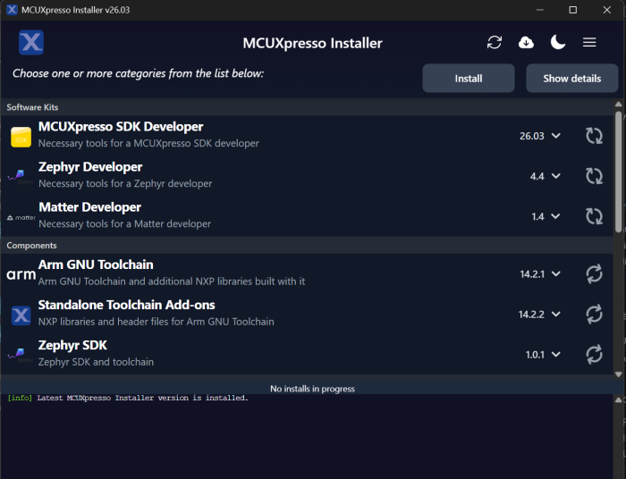Click the Zephyr SDK kite icon

pos(20,354)
